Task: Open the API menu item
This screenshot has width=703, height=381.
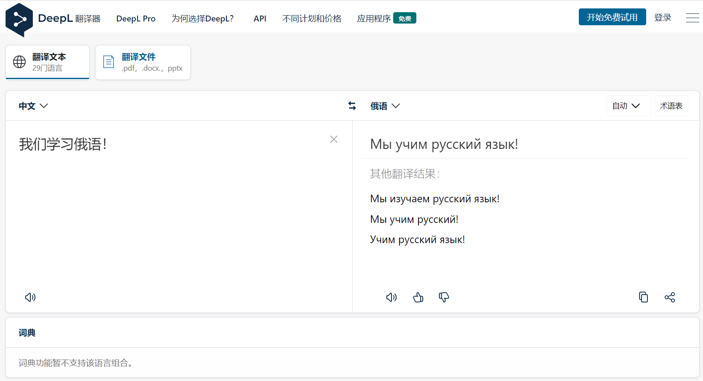Action: 260,19
